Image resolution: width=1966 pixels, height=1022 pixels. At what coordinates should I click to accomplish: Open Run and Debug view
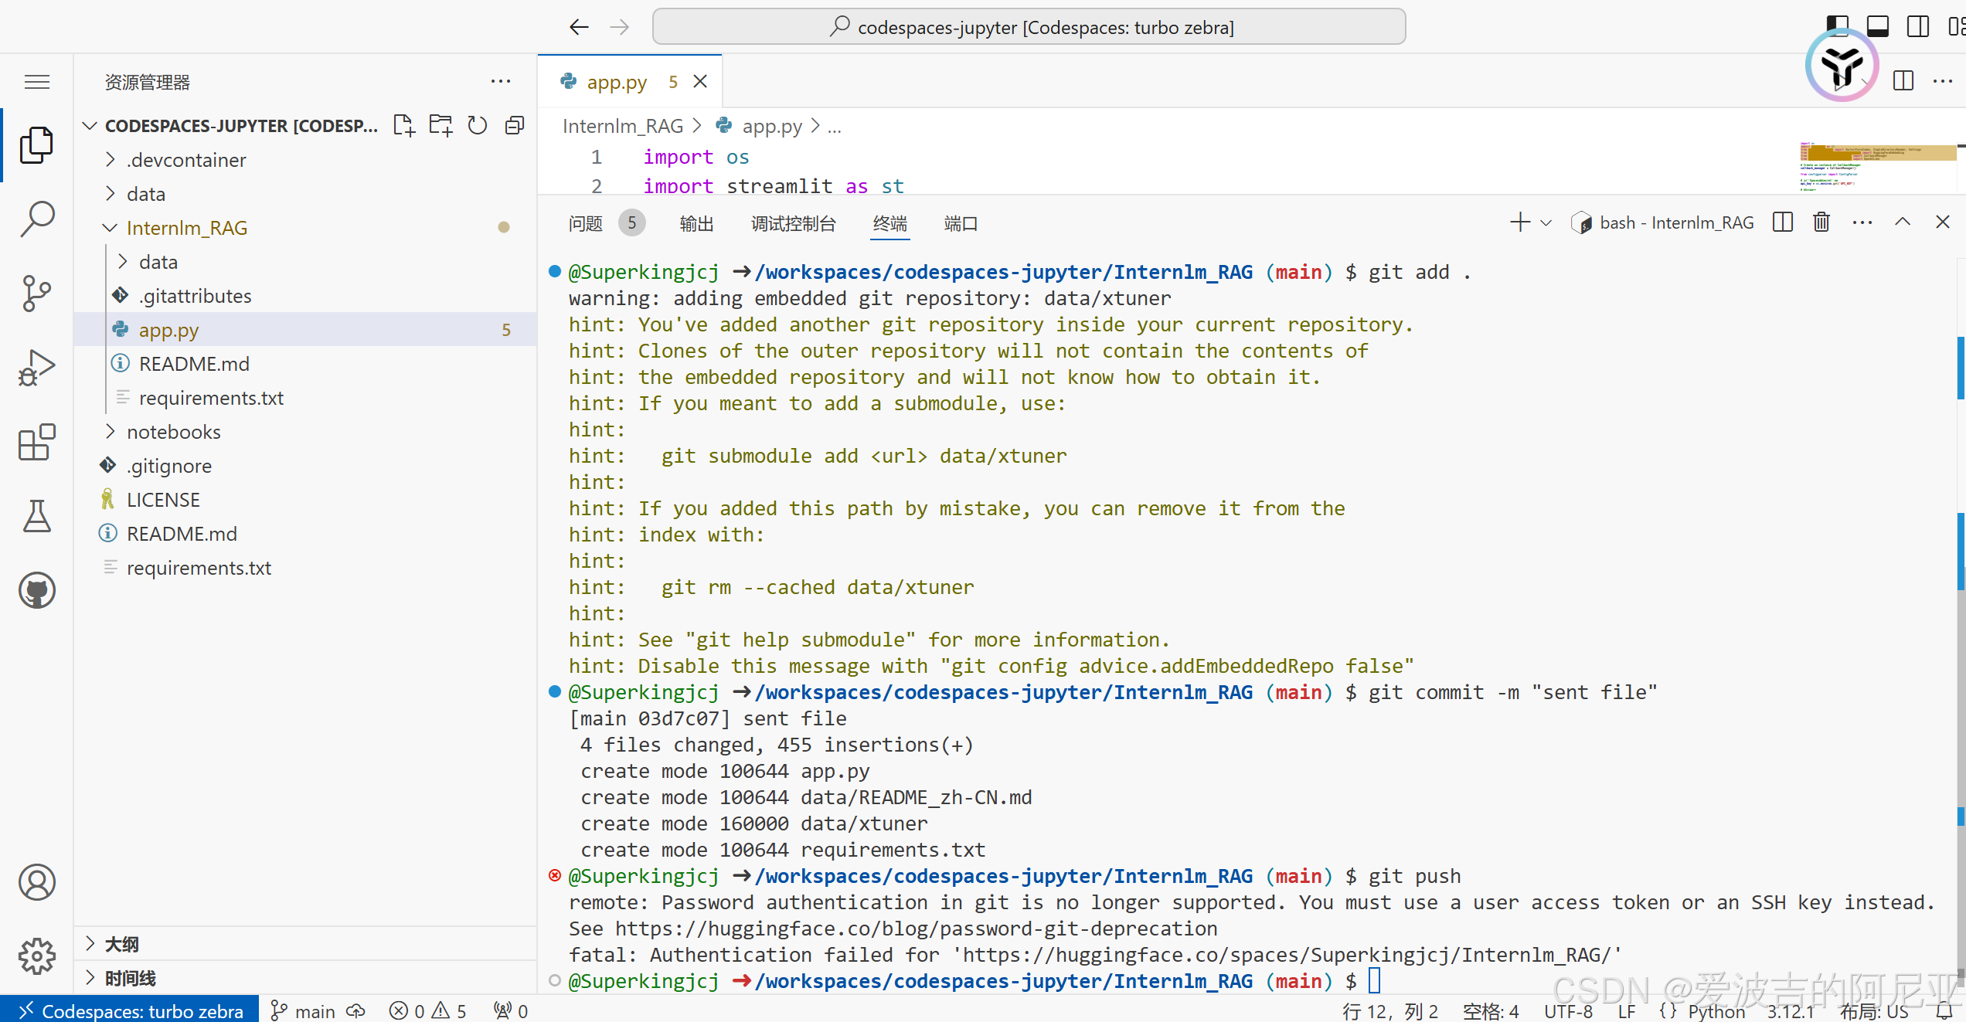[x=36, y=367]
